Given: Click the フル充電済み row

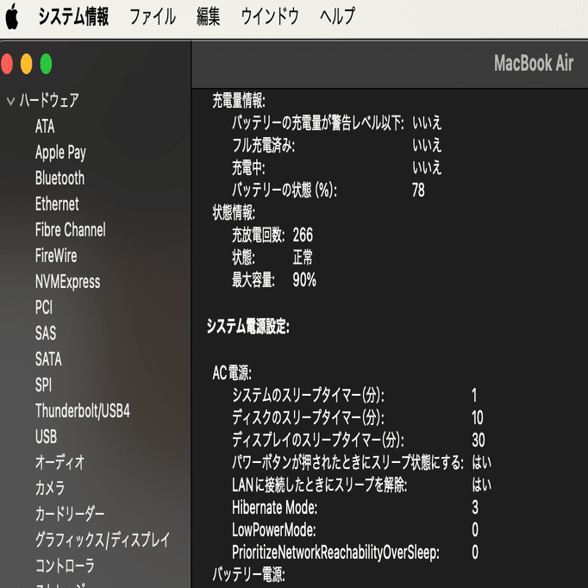Looking at the screenshot, I should pos(337,146).
